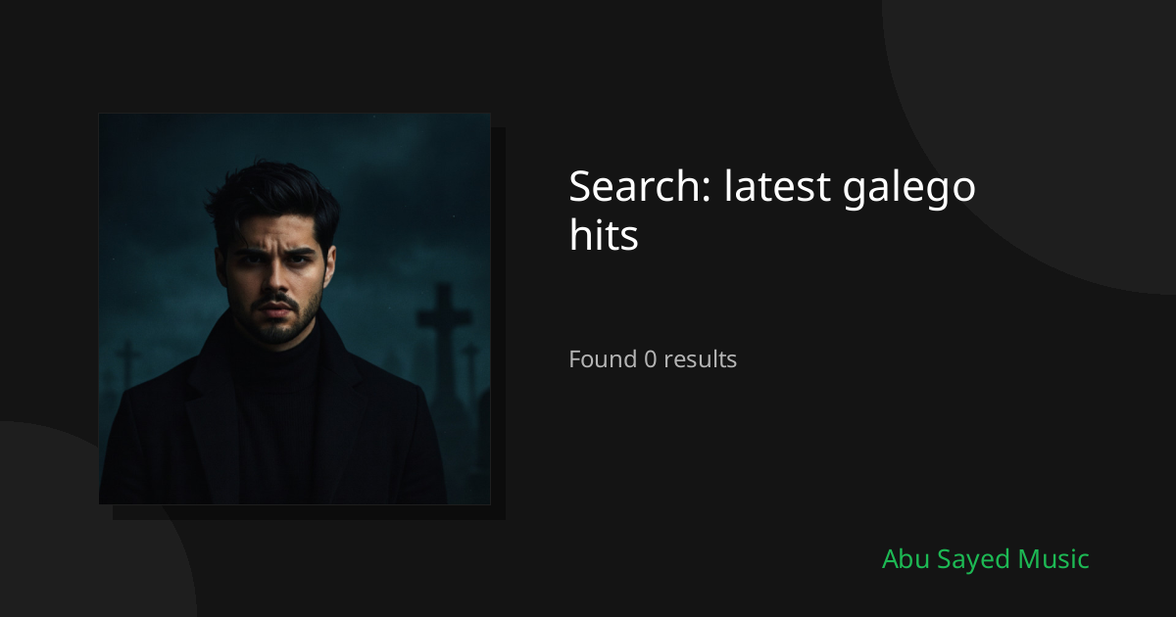Viewport: 1176px width, 617px height.
Task: Click the word "latest" in the title
Action: coord(777,186)
